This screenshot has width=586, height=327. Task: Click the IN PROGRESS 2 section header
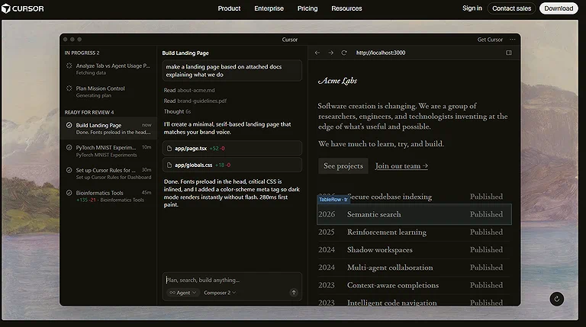pyautogui.click(x=82, y=53)
